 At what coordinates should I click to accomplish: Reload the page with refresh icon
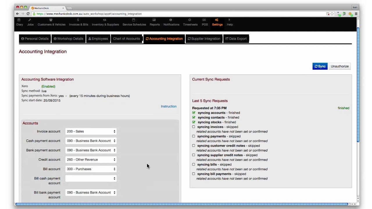tap(28, 14)
